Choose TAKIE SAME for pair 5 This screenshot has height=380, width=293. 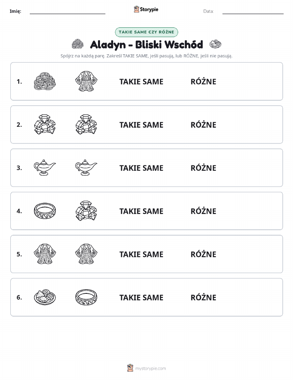[141, 254]
